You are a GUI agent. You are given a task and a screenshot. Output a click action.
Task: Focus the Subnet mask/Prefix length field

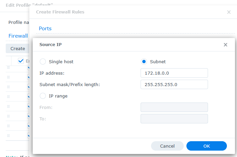pyautogui.click(x=174, y=84)
